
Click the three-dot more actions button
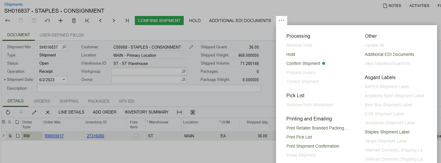[281, 21]
